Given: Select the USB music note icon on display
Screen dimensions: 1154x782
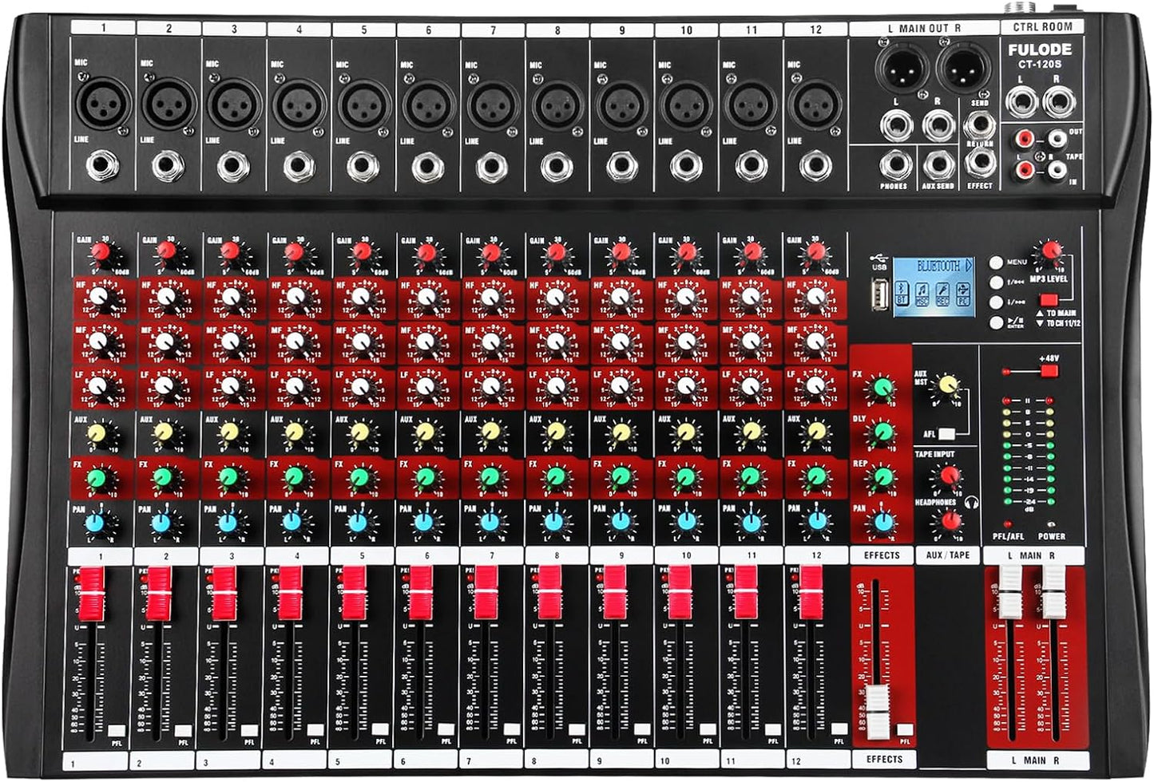Looking at the screenshot, I should 922,293.
